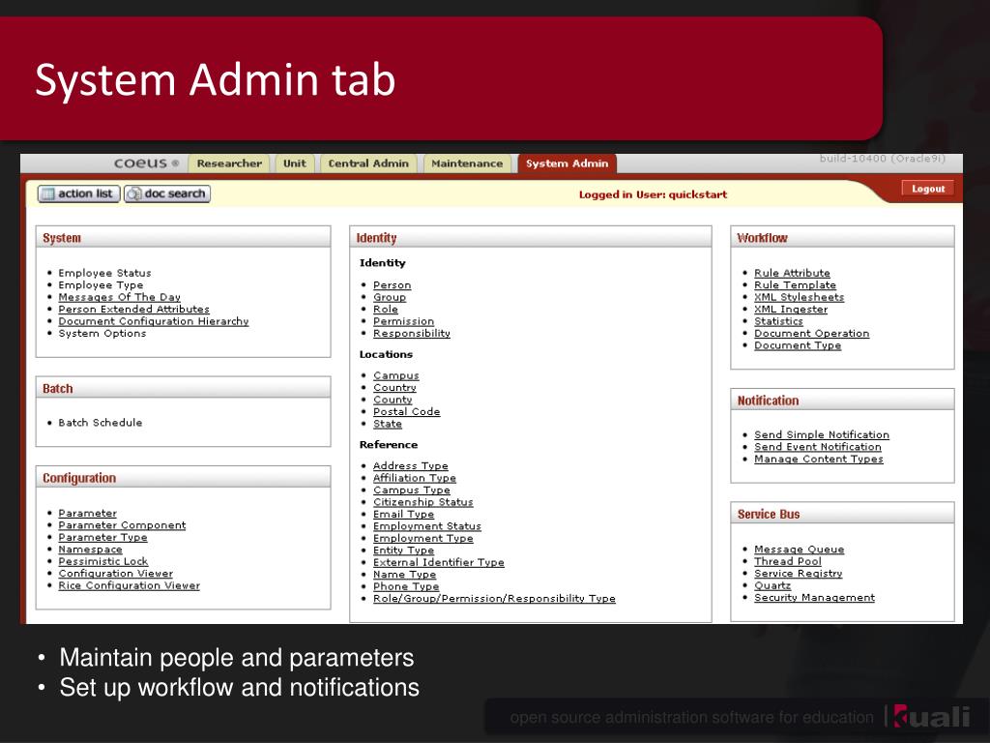
Task: Open the Entity Type link
Action: [x=403, y=550]
